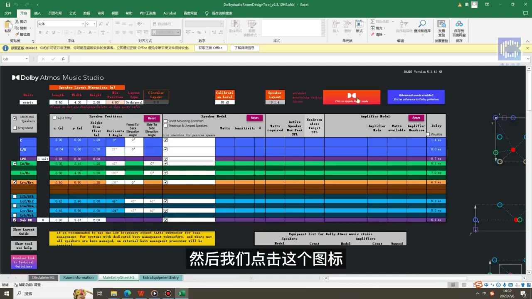Reset Speaker Model section

(x=254, y=118)
